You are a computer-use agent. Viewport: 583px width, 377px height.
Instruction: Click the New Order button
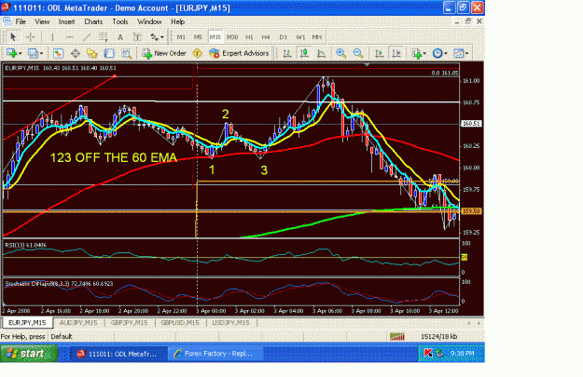[164, 53]
